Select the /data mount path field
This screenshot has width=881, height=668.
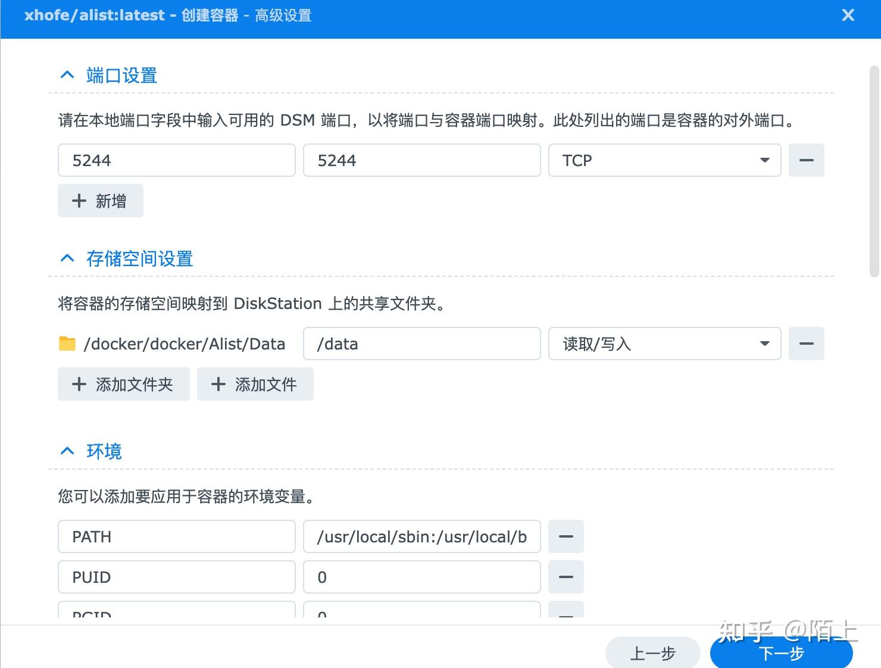coord(421,344)
